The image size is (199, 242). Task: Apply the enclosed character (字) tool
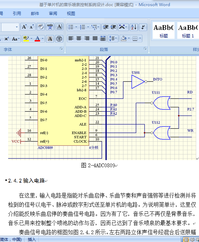coord(59,39)
